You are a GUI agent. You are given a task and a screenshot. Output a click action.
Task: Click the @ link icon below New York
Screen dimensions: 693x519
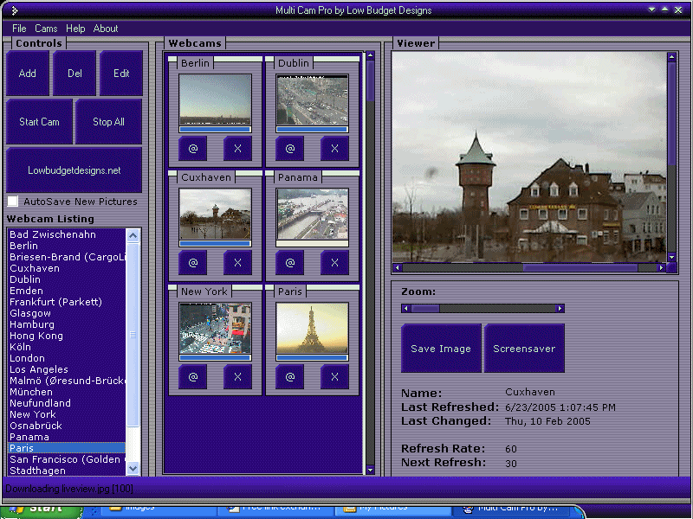(192, 377)
